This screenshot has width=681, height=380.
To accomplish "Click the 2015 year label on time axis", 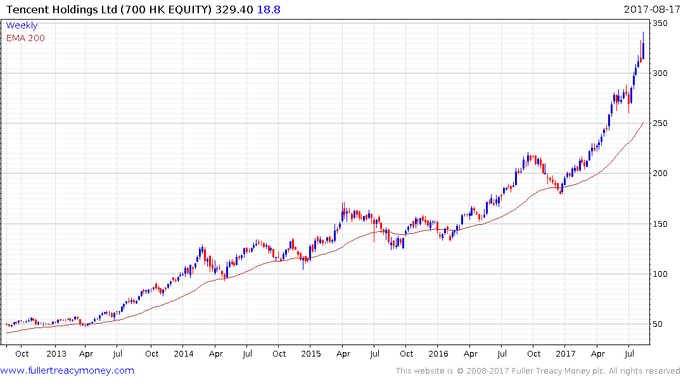I will [311, 354].
